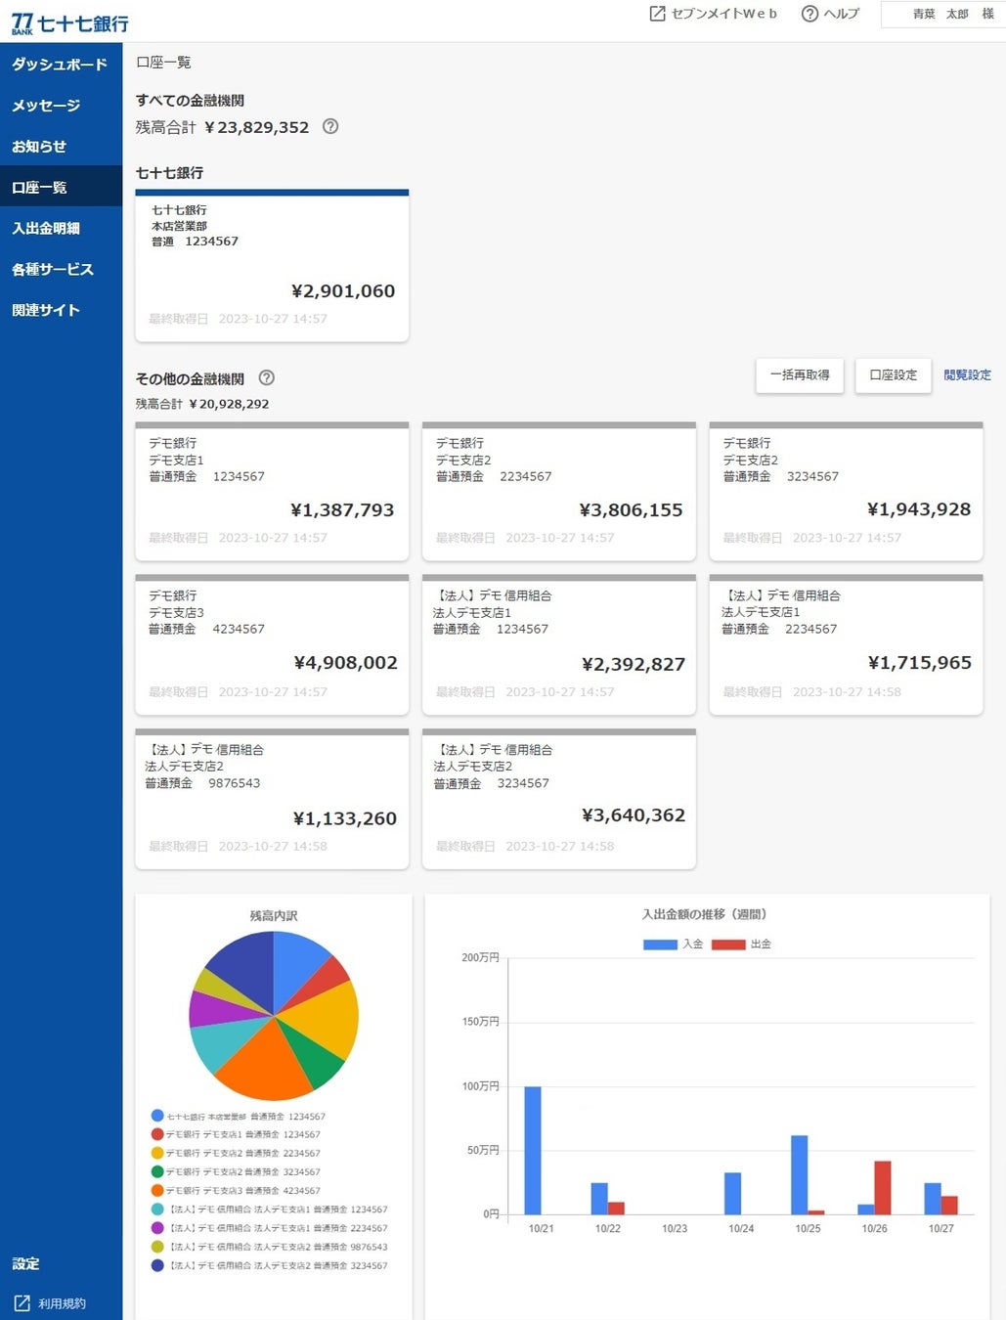Viewport: 1006px width, 1320px height.
Task: Click teal legend dot for 法人デモ支店1 1234567
Action: [x=157, y=1210]
